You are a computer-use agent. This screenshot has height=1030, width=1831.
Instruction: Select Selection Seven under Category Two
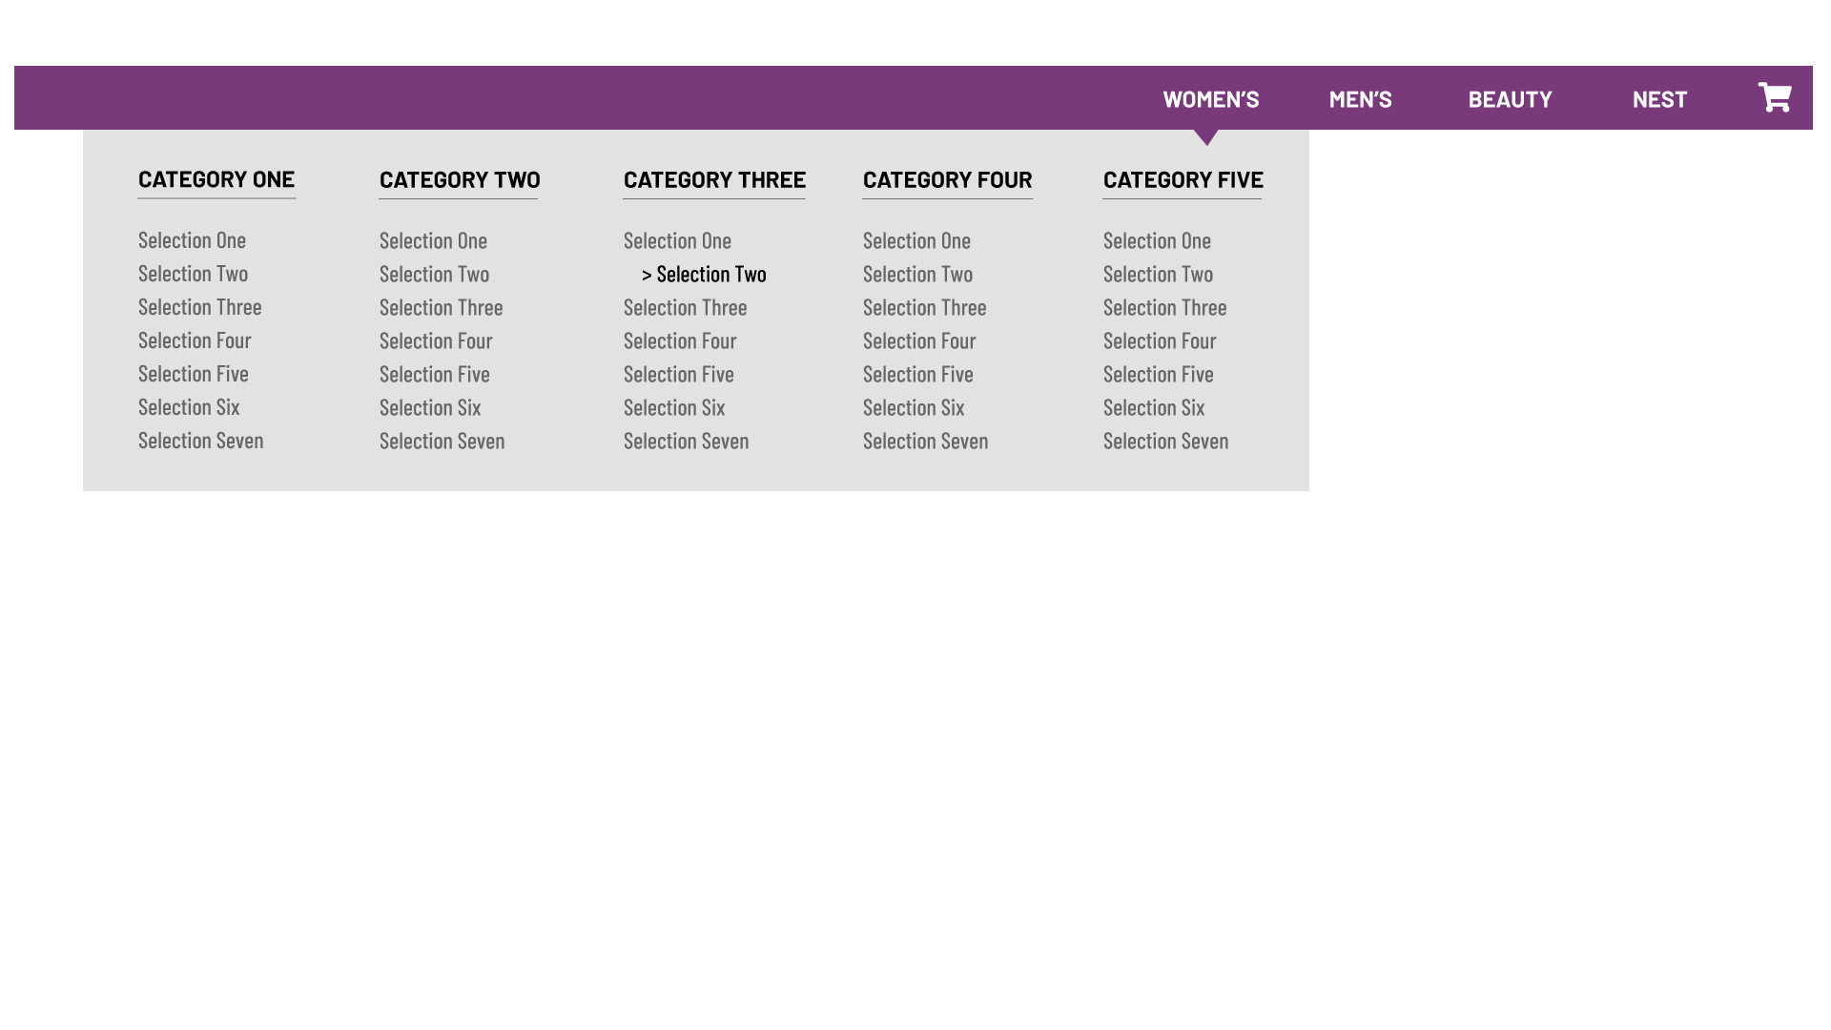pos(442,441)
